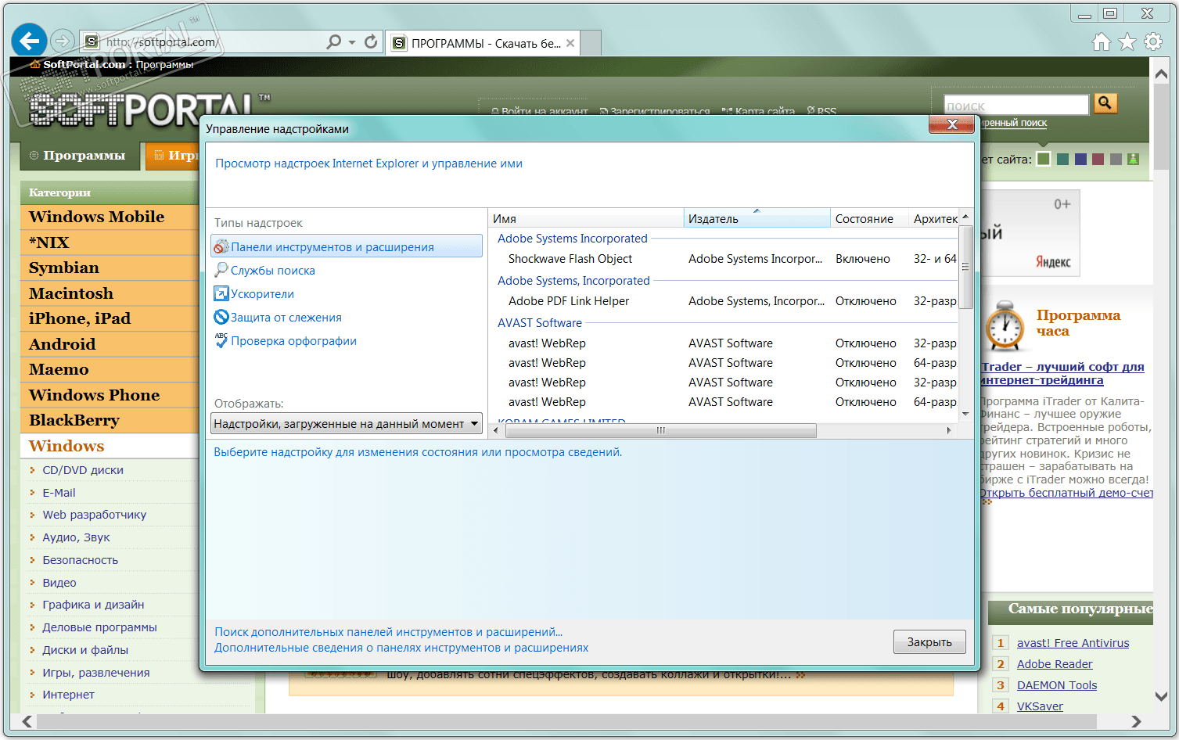Click the add-ons list scroll down arrow
Screen dimensions: 1179x740
coord(965,414)
